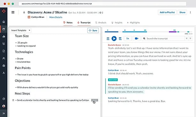Click the browser address bar

pos(102,4)
